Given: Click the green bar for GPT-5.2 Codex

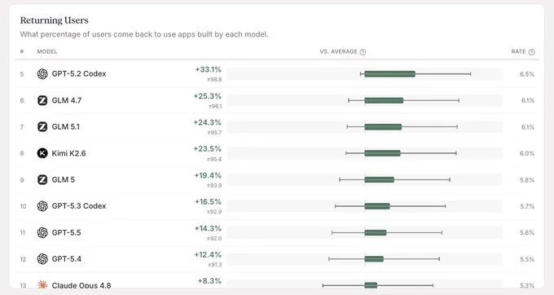Looking at the screenshot, I should coord(390,74).
